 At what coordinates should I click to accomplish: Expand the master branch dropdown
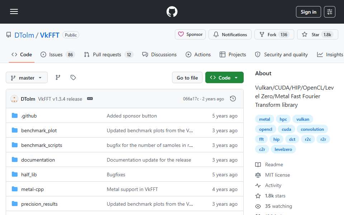pyautogui.click(x=27, y=78)
